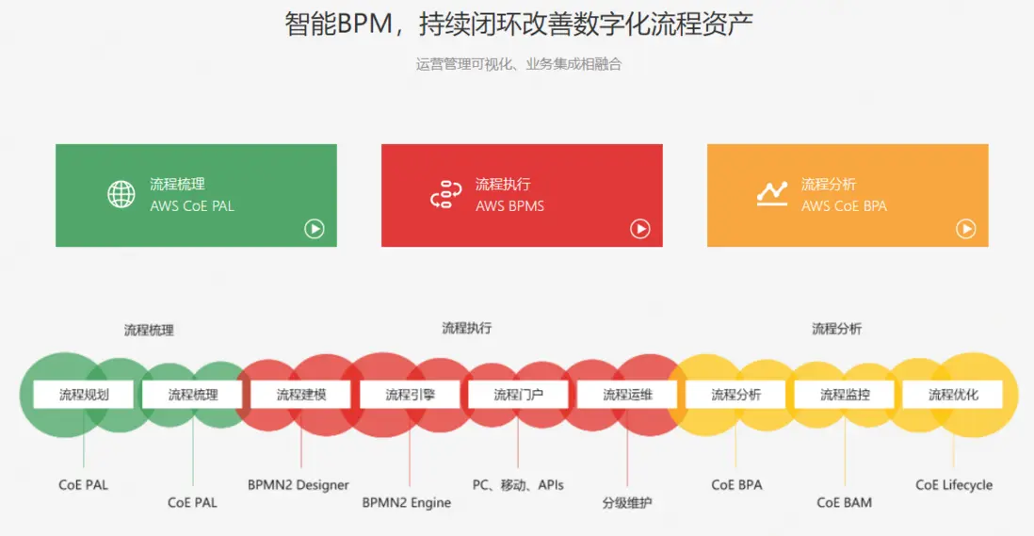Viewport: 1034px width, 536px height.
Task: Click the 流程执行 heading above red circles
Action: click(x=467, y=328)
